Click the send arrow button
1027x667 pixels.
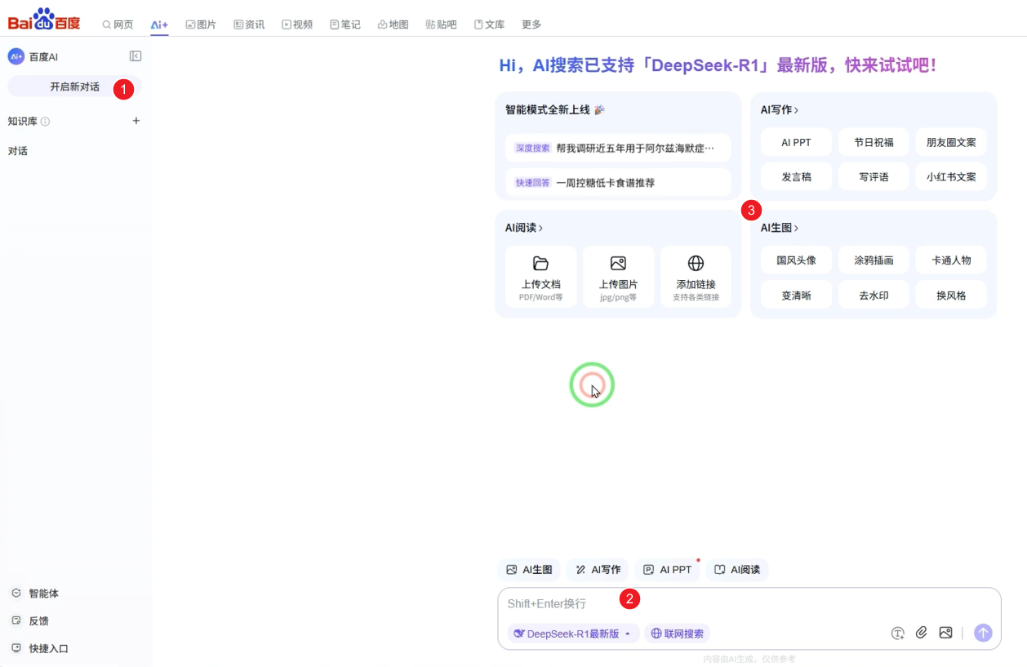983,633
